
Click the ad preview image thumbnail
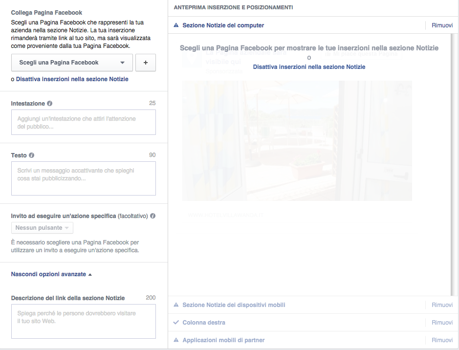[x=297, y=141]
